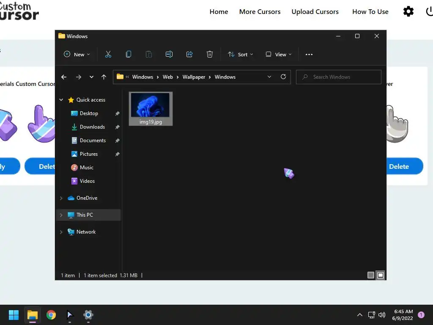Open the Sort options dropdown
Screen dimensions: 433x325
click(x=240, y=55)
